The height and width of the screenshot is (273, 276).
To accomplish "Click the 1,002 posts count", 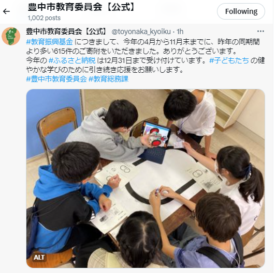I will coord(44,18).
